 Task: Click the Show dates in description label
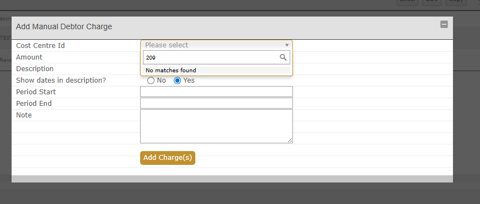(x=61, y=80)
